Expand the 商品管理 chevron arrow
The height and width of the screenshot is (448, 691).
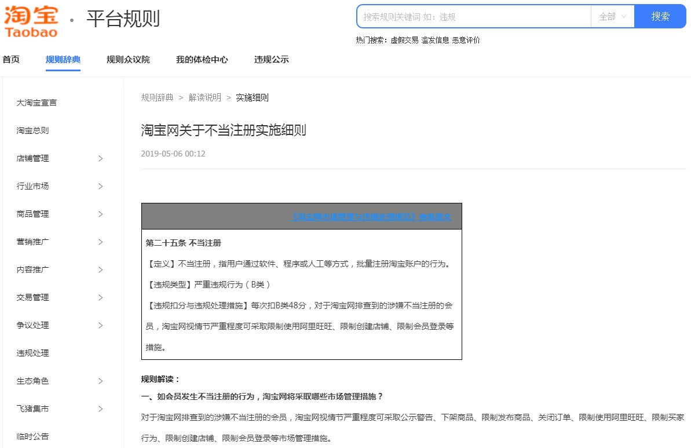pos(100,214)
